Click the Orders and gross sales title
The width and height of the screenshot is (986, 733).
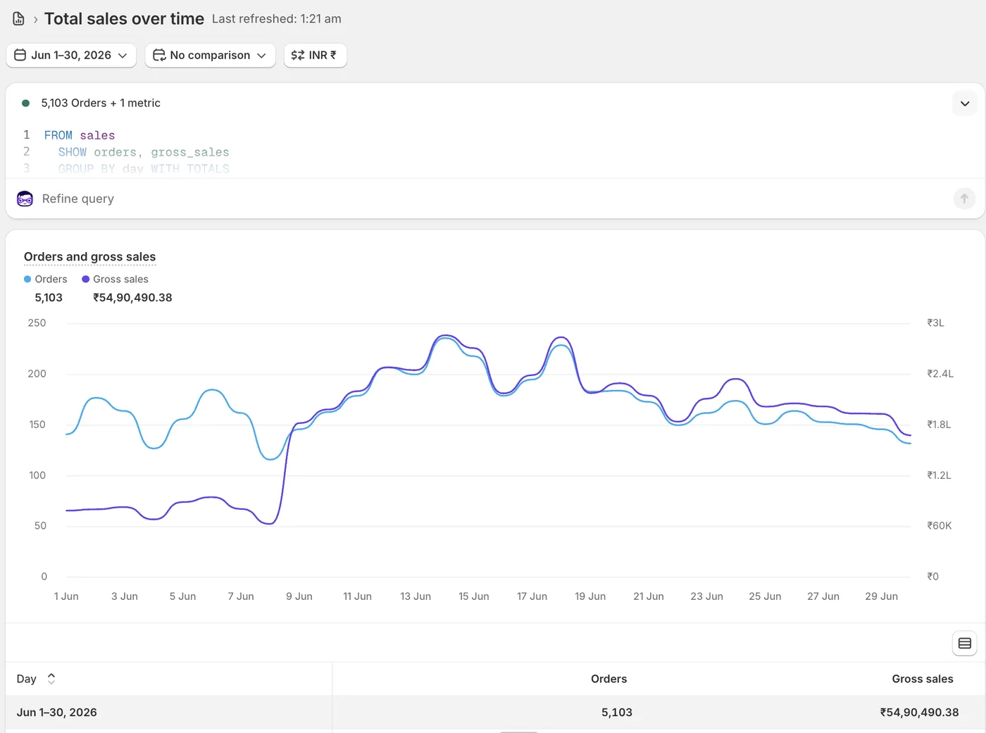(89, 257)
